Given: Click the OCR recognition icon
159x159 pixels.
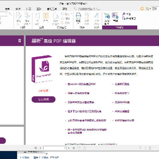Looking at the screenshot, I should point(87,16).
